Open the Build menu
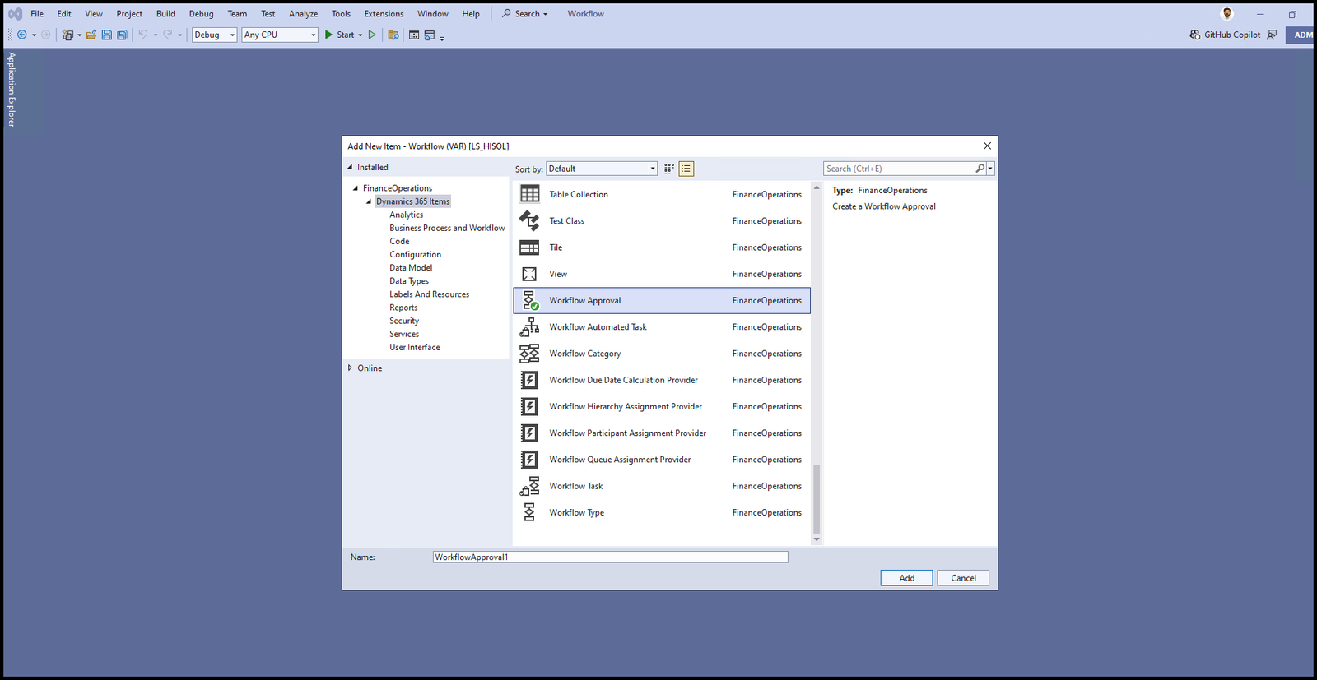This screenshot has width=1317, height=680. [165, 13]
